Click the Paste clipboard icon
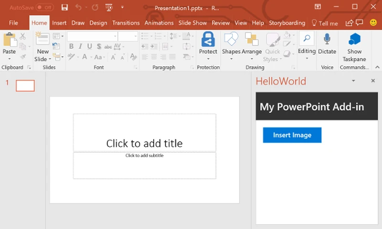382x229 pixels. point(10,40)
